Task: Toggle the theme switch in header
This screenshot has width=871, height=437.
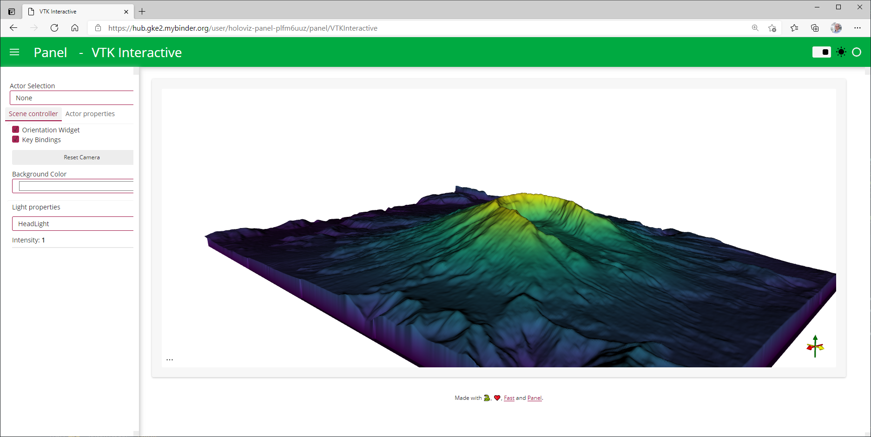Action: coord(821,52)
